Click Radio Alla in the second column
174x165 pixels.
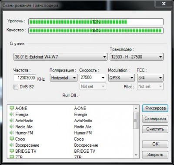[83, 127]
